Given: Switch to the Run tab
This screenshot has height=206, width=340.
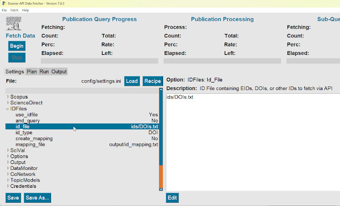Looking at the screenshot, I should 44,71.
